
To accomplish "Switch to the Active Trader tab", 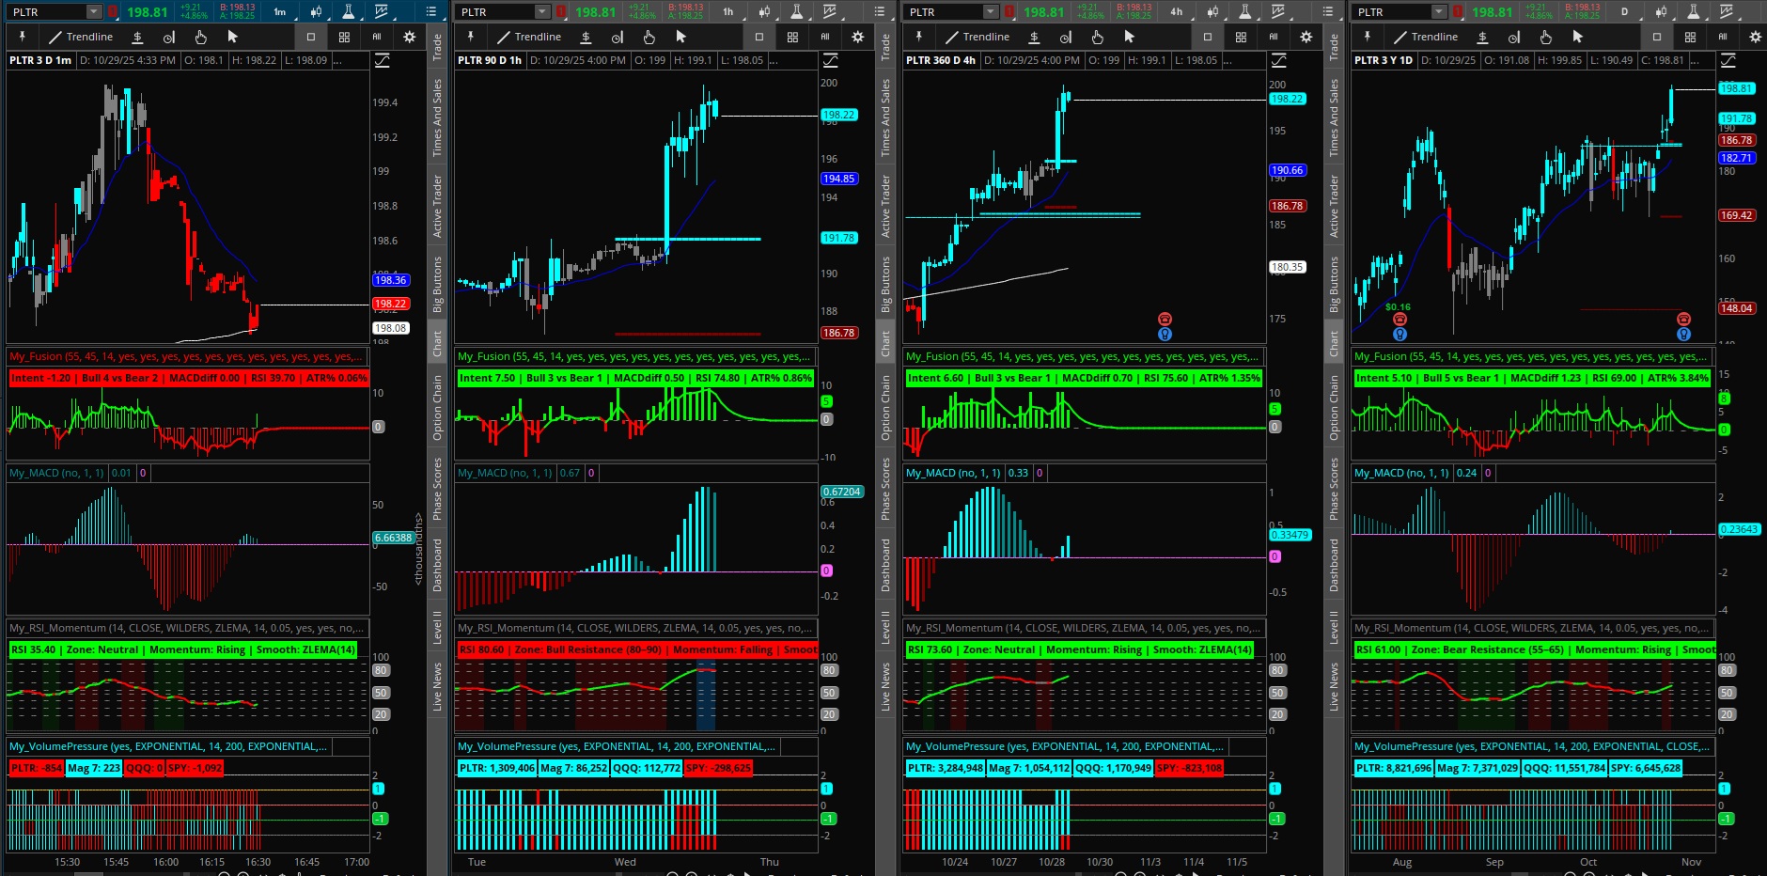I will [x=435, y=199].
